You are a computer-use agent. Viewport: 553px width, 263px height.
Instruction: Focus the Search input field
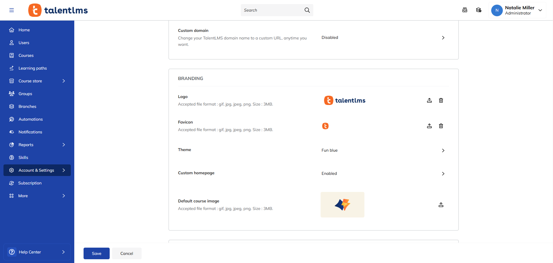271,10
